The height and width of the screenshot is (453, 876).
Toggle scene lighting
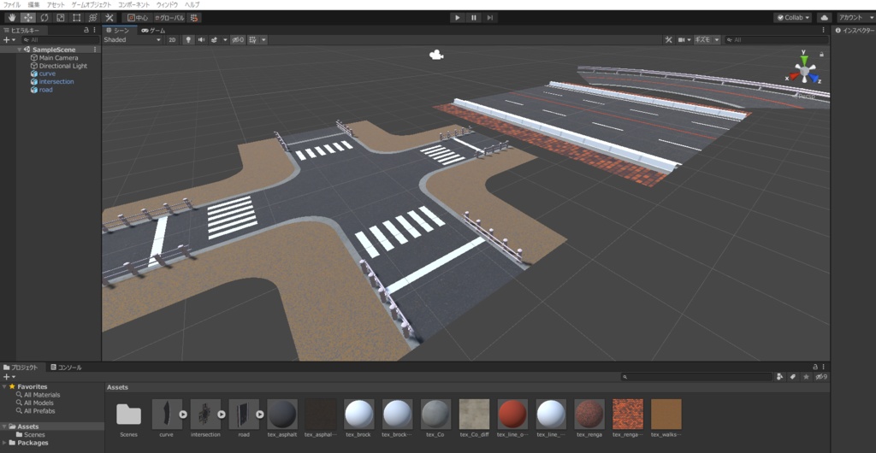tap(188, 40)
